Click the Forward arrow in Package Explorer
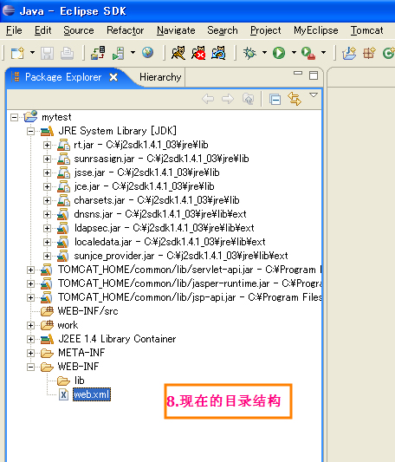The width and height of the screenshot is (395, 462). pos(228,99)
